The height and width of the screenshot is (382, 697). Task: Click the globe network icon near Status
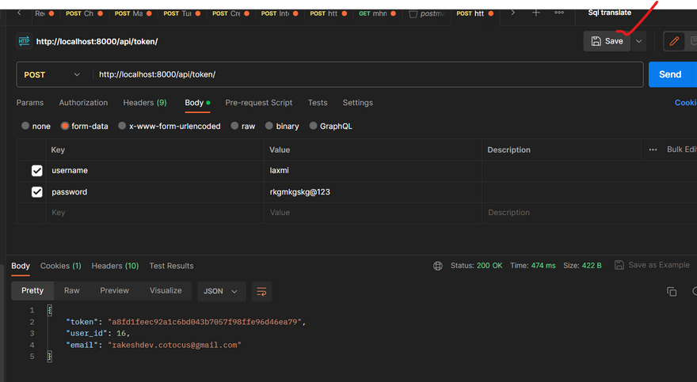pyautogui.click(x=438, y=266)
